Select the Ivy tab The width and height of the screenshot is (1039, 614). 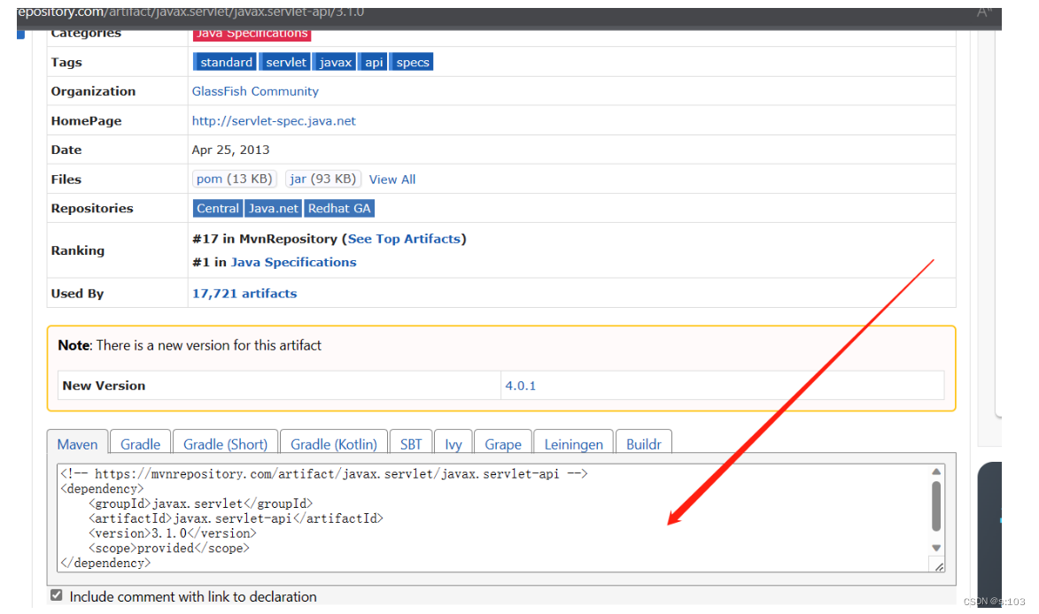click(453, 444)
